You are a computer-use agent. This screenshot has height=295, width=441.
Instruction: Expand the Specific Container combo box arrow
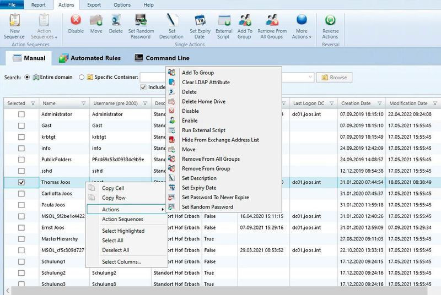310,77
